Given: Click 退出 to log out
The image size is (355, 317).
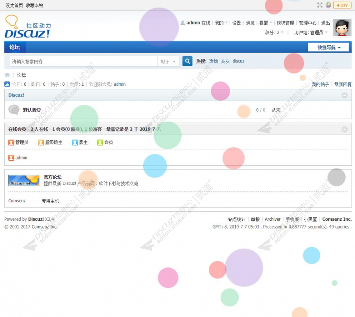Looking at the screenshot, I should pos(325,23).
